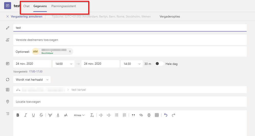The height and width of the screenshot is (136, 255).
Task: Insert a horizontal rule
Action: pos(149,115)
